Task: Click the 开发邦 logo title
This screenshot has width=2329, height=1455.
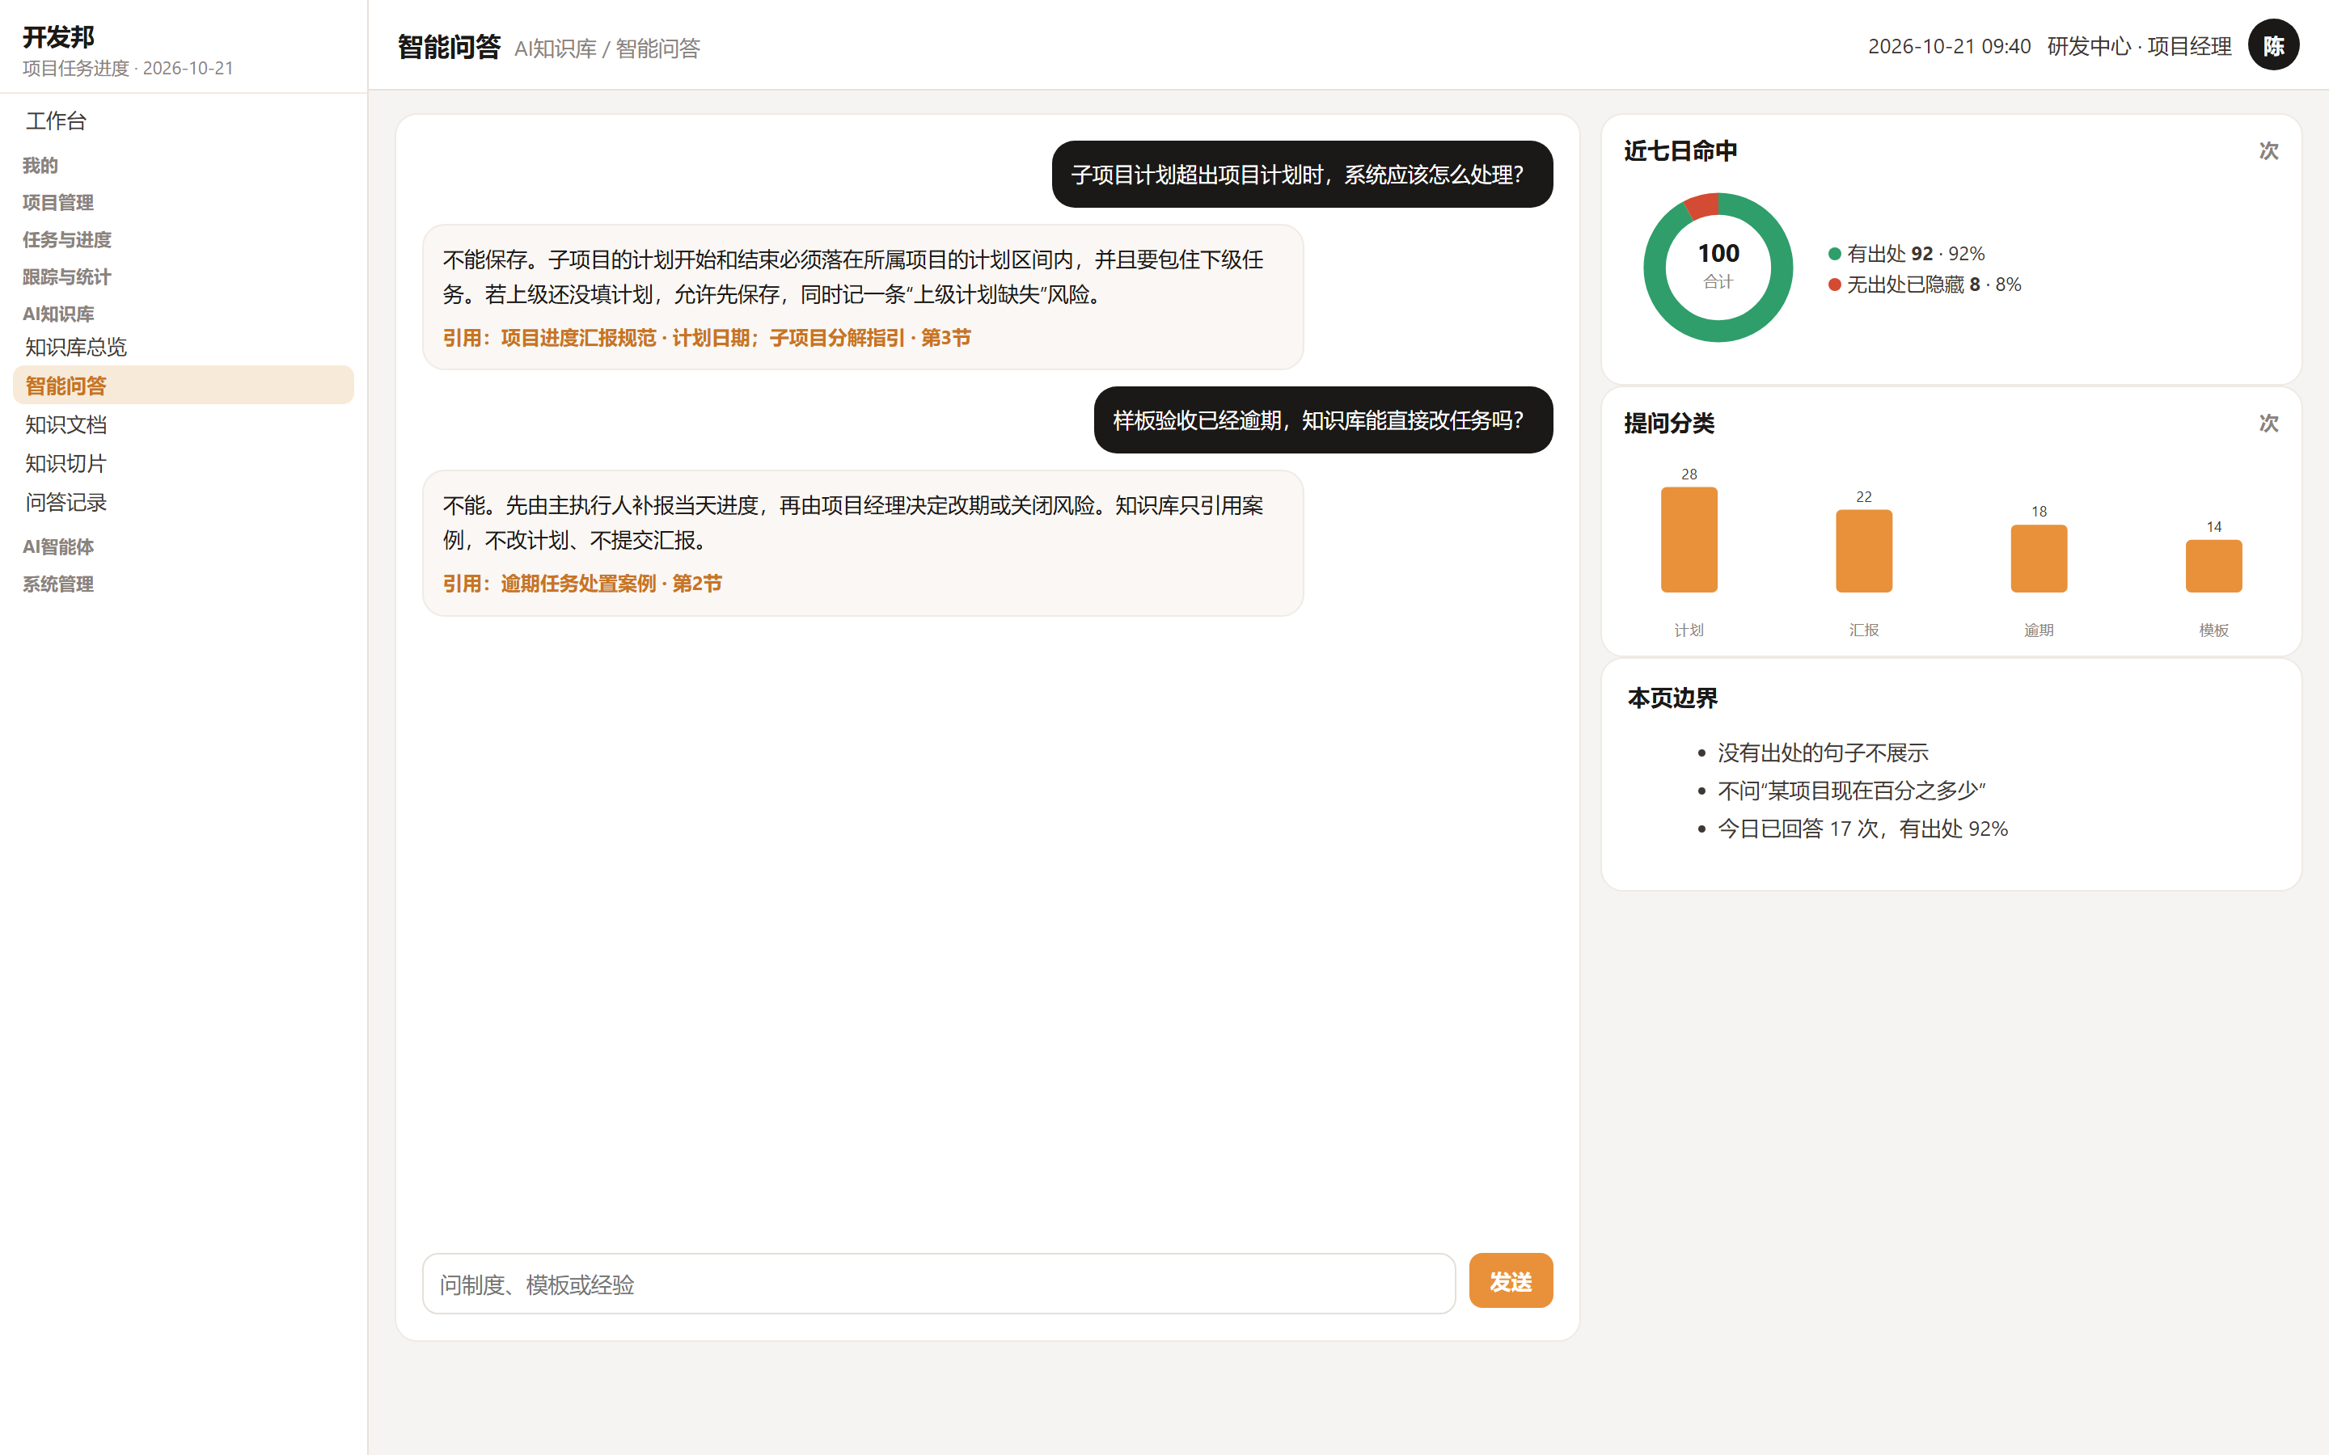Action: [x=59, y=36]
